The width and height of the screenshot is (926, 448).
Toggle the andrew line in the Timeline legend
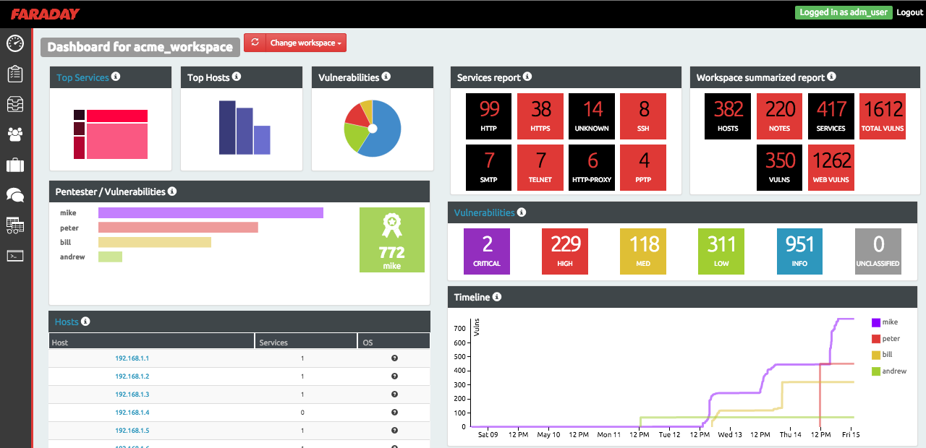[x=890, y=371]
